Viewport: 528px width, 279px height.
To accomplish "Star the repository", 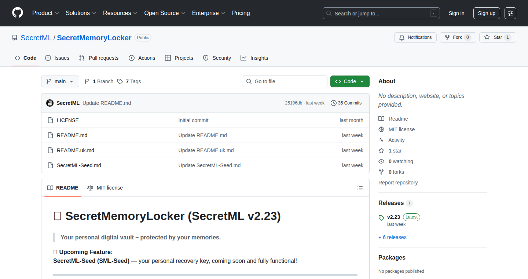I will (498, 37).
